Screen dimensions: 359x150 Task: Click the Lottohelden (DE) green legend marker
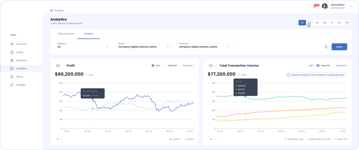click(x=285, y=139)
